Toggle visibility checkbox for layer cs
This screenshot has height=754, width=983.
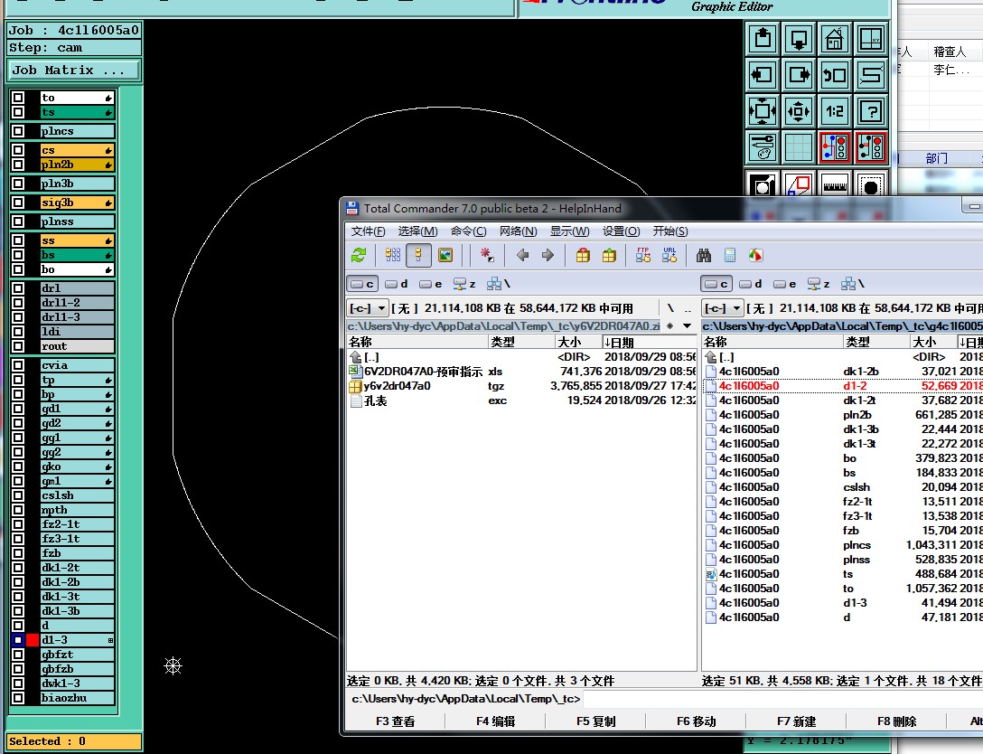pyautogui.click(x=18, y=150)
